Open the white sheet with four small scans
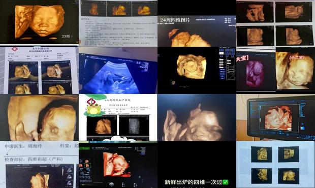Viewport: 315px width, 188px height. (275, 165)
